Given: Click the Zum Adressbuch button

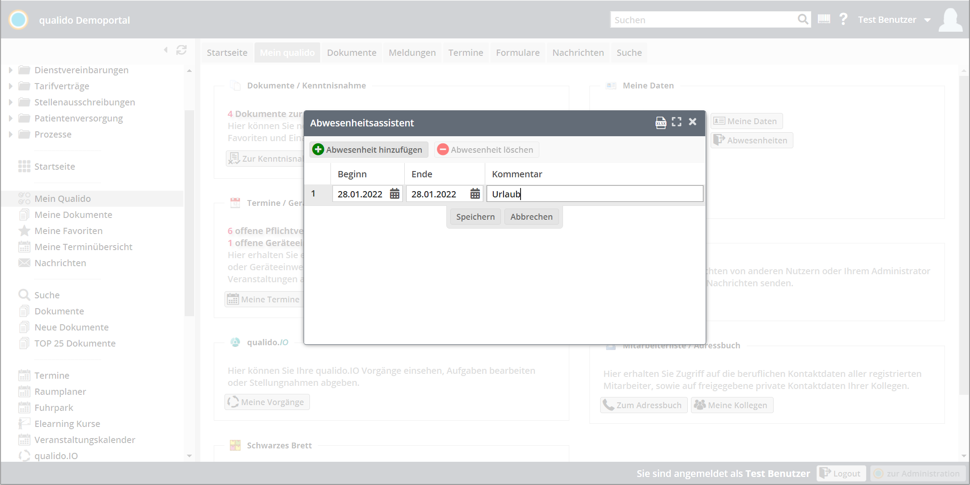Looking at the screenshot, I should pyautogui.click(x=644, y=405).
